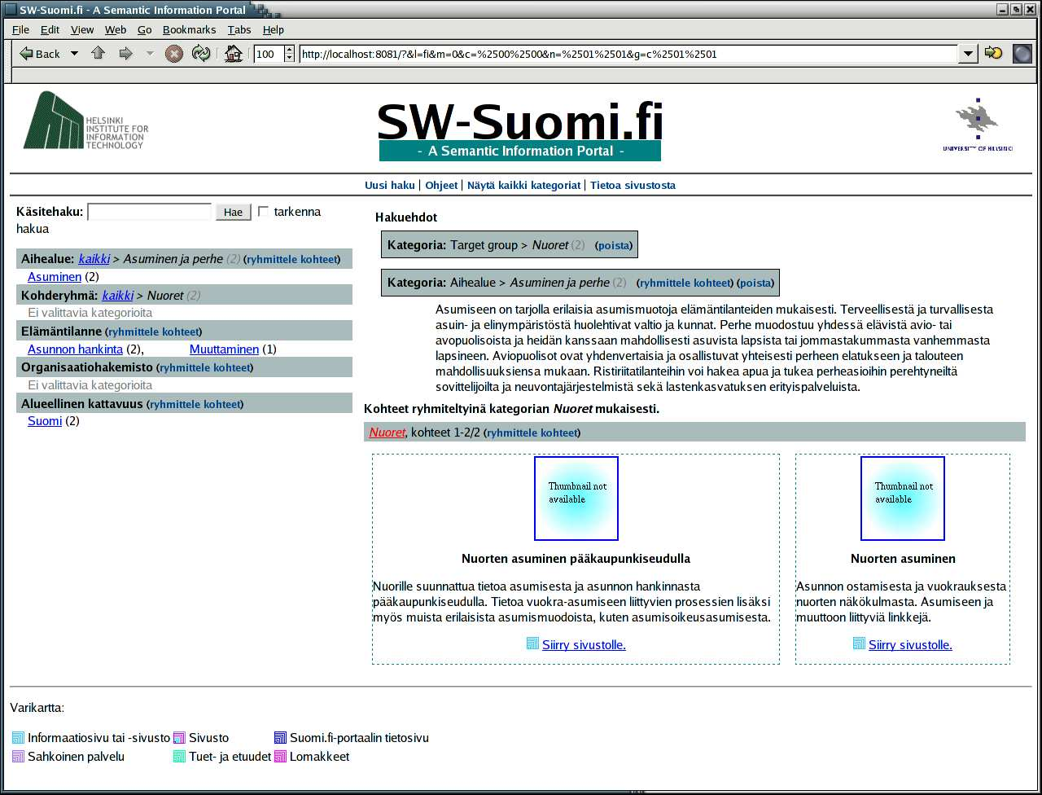Open the Bookmarks menu

pos(190,29)
